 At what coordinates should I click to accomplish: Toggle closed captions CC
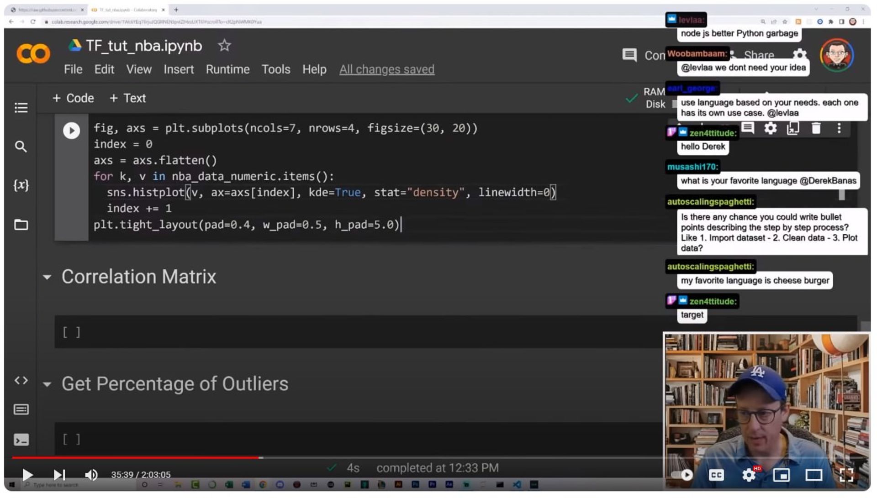pyautogui.click(x=716, y=475)
